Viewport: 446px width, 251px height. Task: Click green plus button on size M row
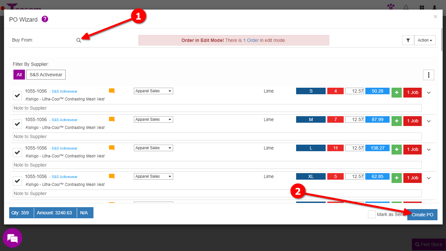coord(396,121)
